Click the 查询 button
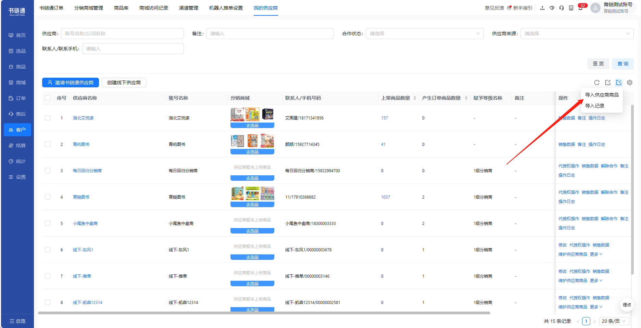641x328 pixels. point(623,64)
